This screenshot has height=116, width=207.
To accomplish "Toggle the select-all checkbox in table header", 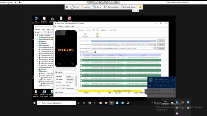I will [82, 55].
